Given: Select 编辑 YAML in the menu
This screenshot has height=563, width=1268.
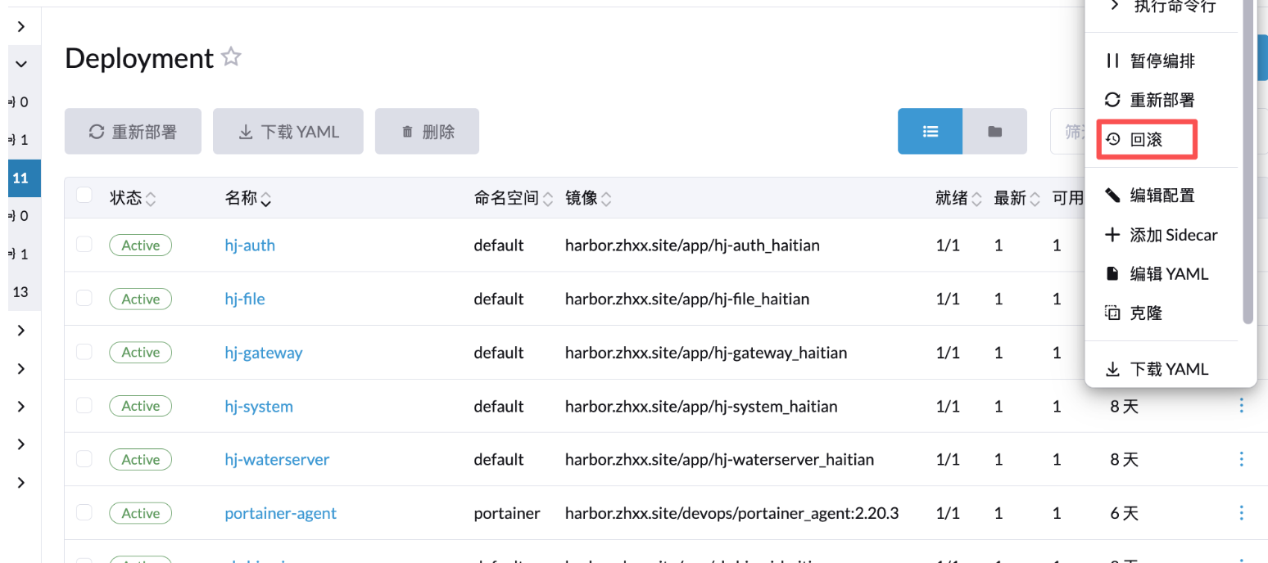Looking at the screenshot, I should tap(1168, 274).
